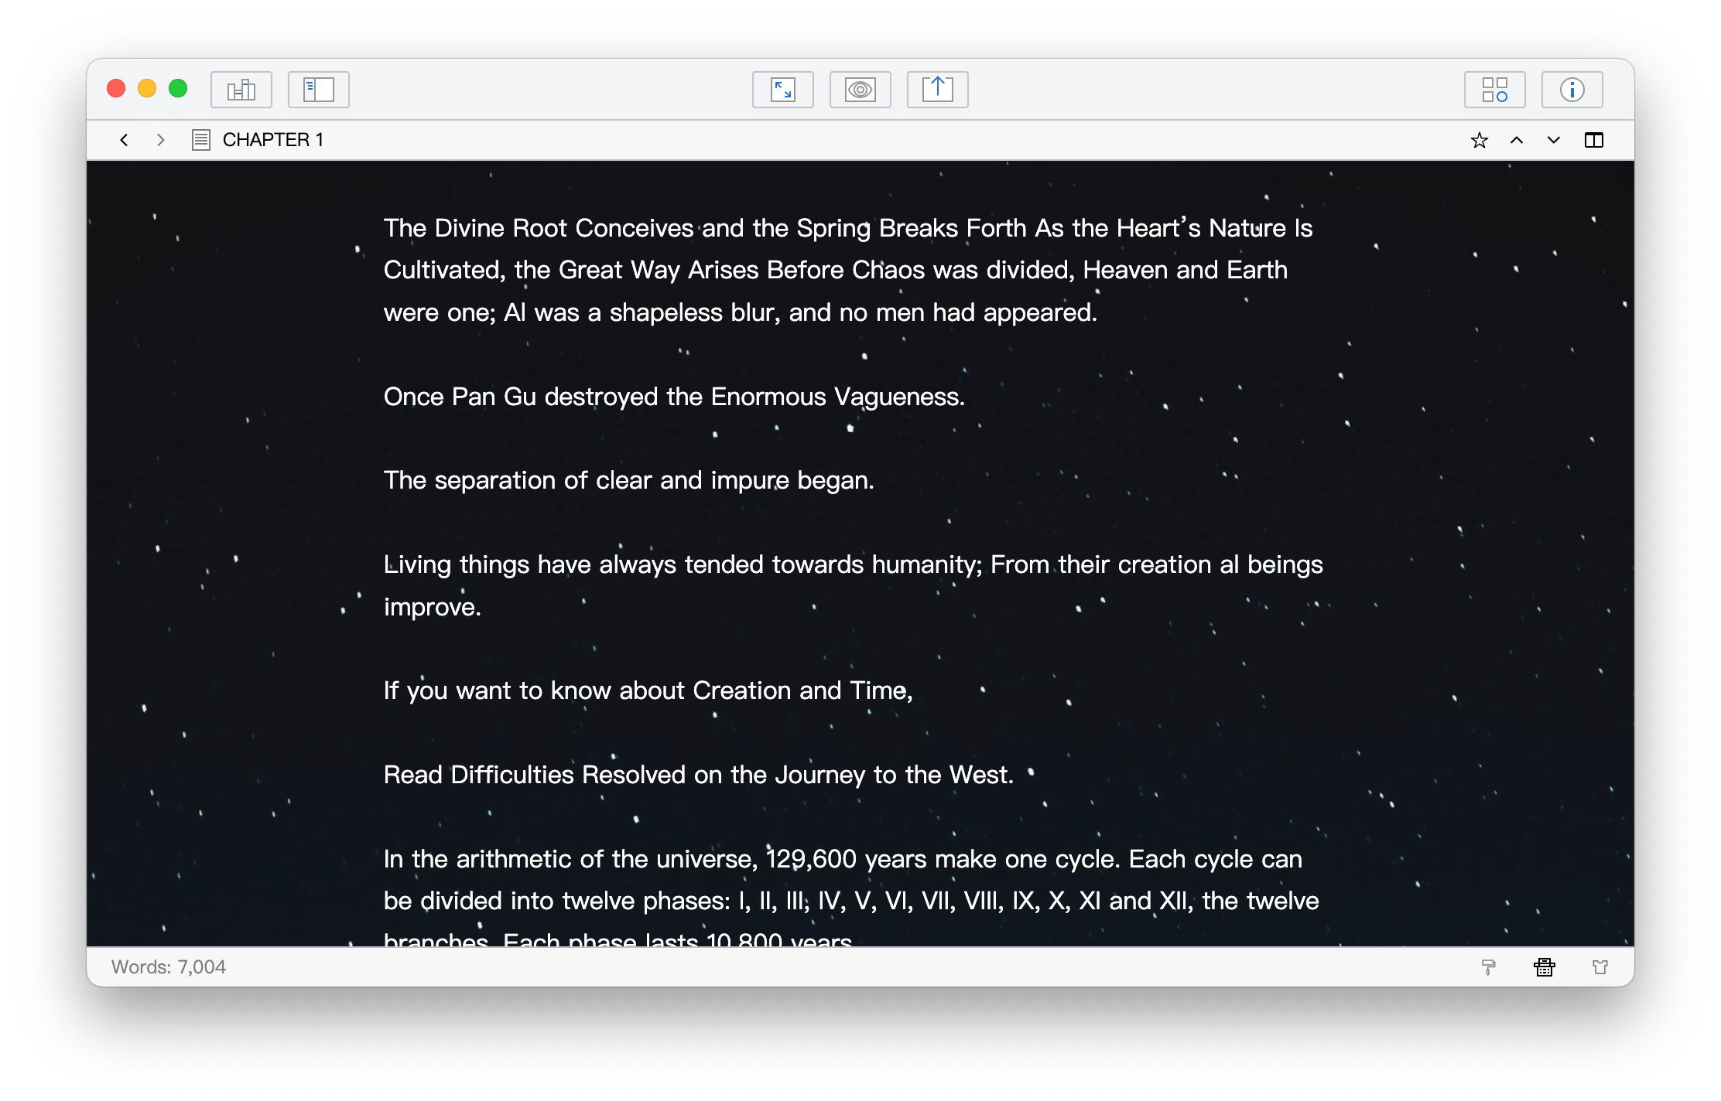The width and height of the screenshot is (1721, 1101).
Task: Toggle the split editor view icon
Action: coord(1594,140)
